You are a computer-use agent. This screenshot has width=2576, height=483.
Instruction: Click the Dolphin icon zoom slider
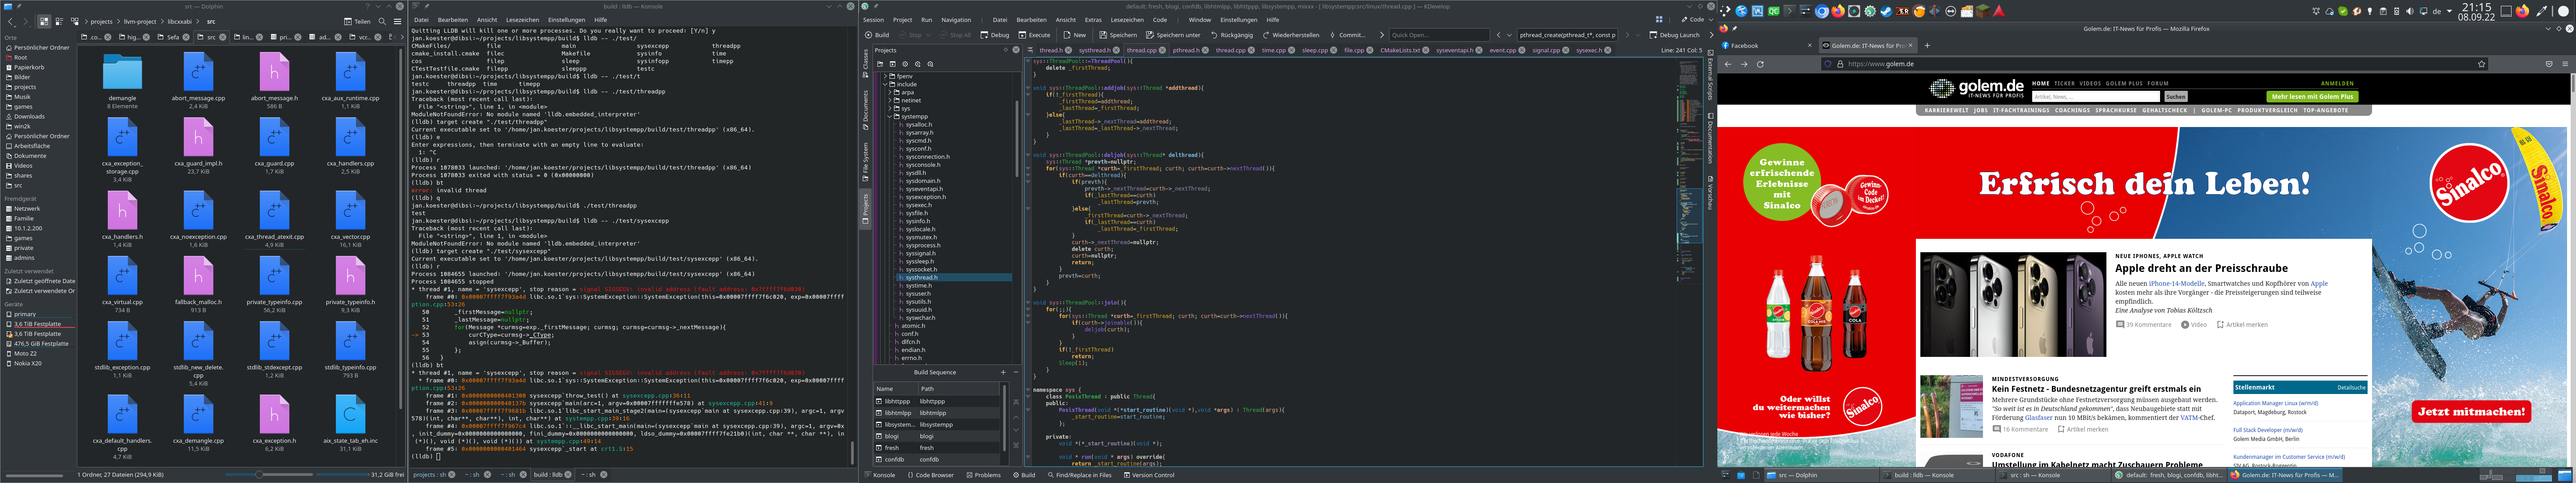pyautogui.click(x=259, y=475)
